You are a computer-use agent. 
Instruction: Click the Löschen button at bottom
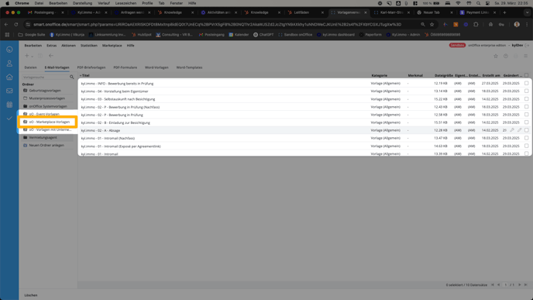pos(30,295)
